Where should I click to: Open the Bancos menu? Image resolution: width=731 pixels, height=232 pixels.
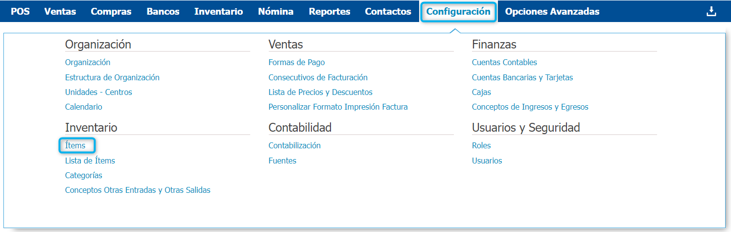coord(163,12)
